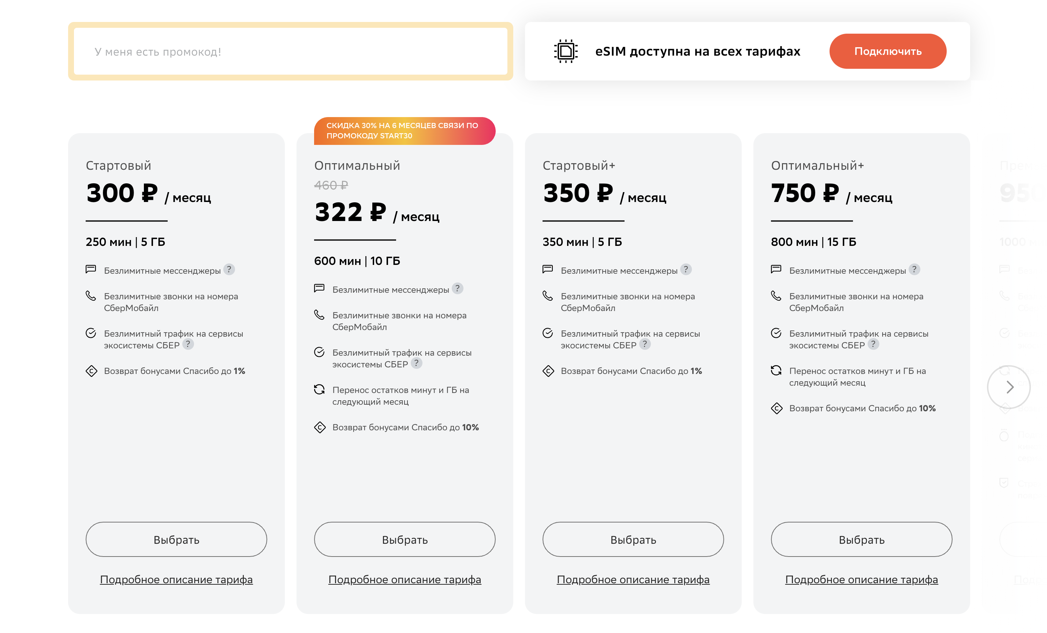Click the Спасибо bonus icon on Оптимальный tariff
Screen dimensions: 1047x633
[319, 427]
